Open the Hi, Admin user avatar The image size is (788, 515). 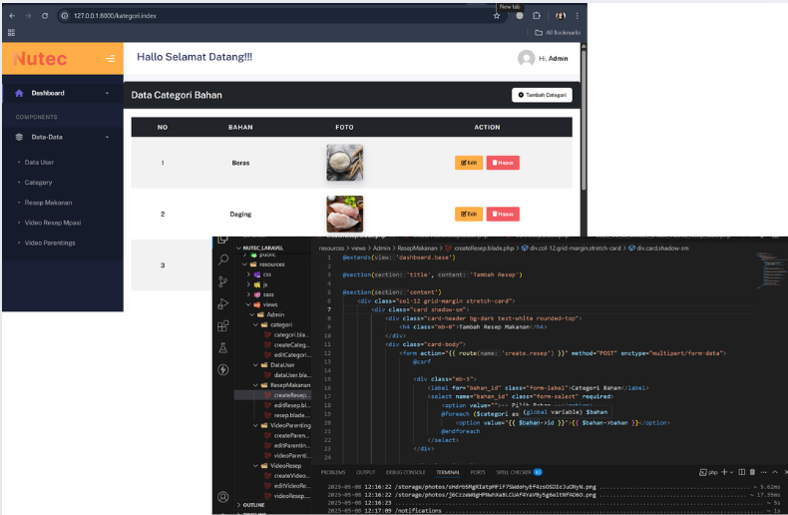pos(527,58)
